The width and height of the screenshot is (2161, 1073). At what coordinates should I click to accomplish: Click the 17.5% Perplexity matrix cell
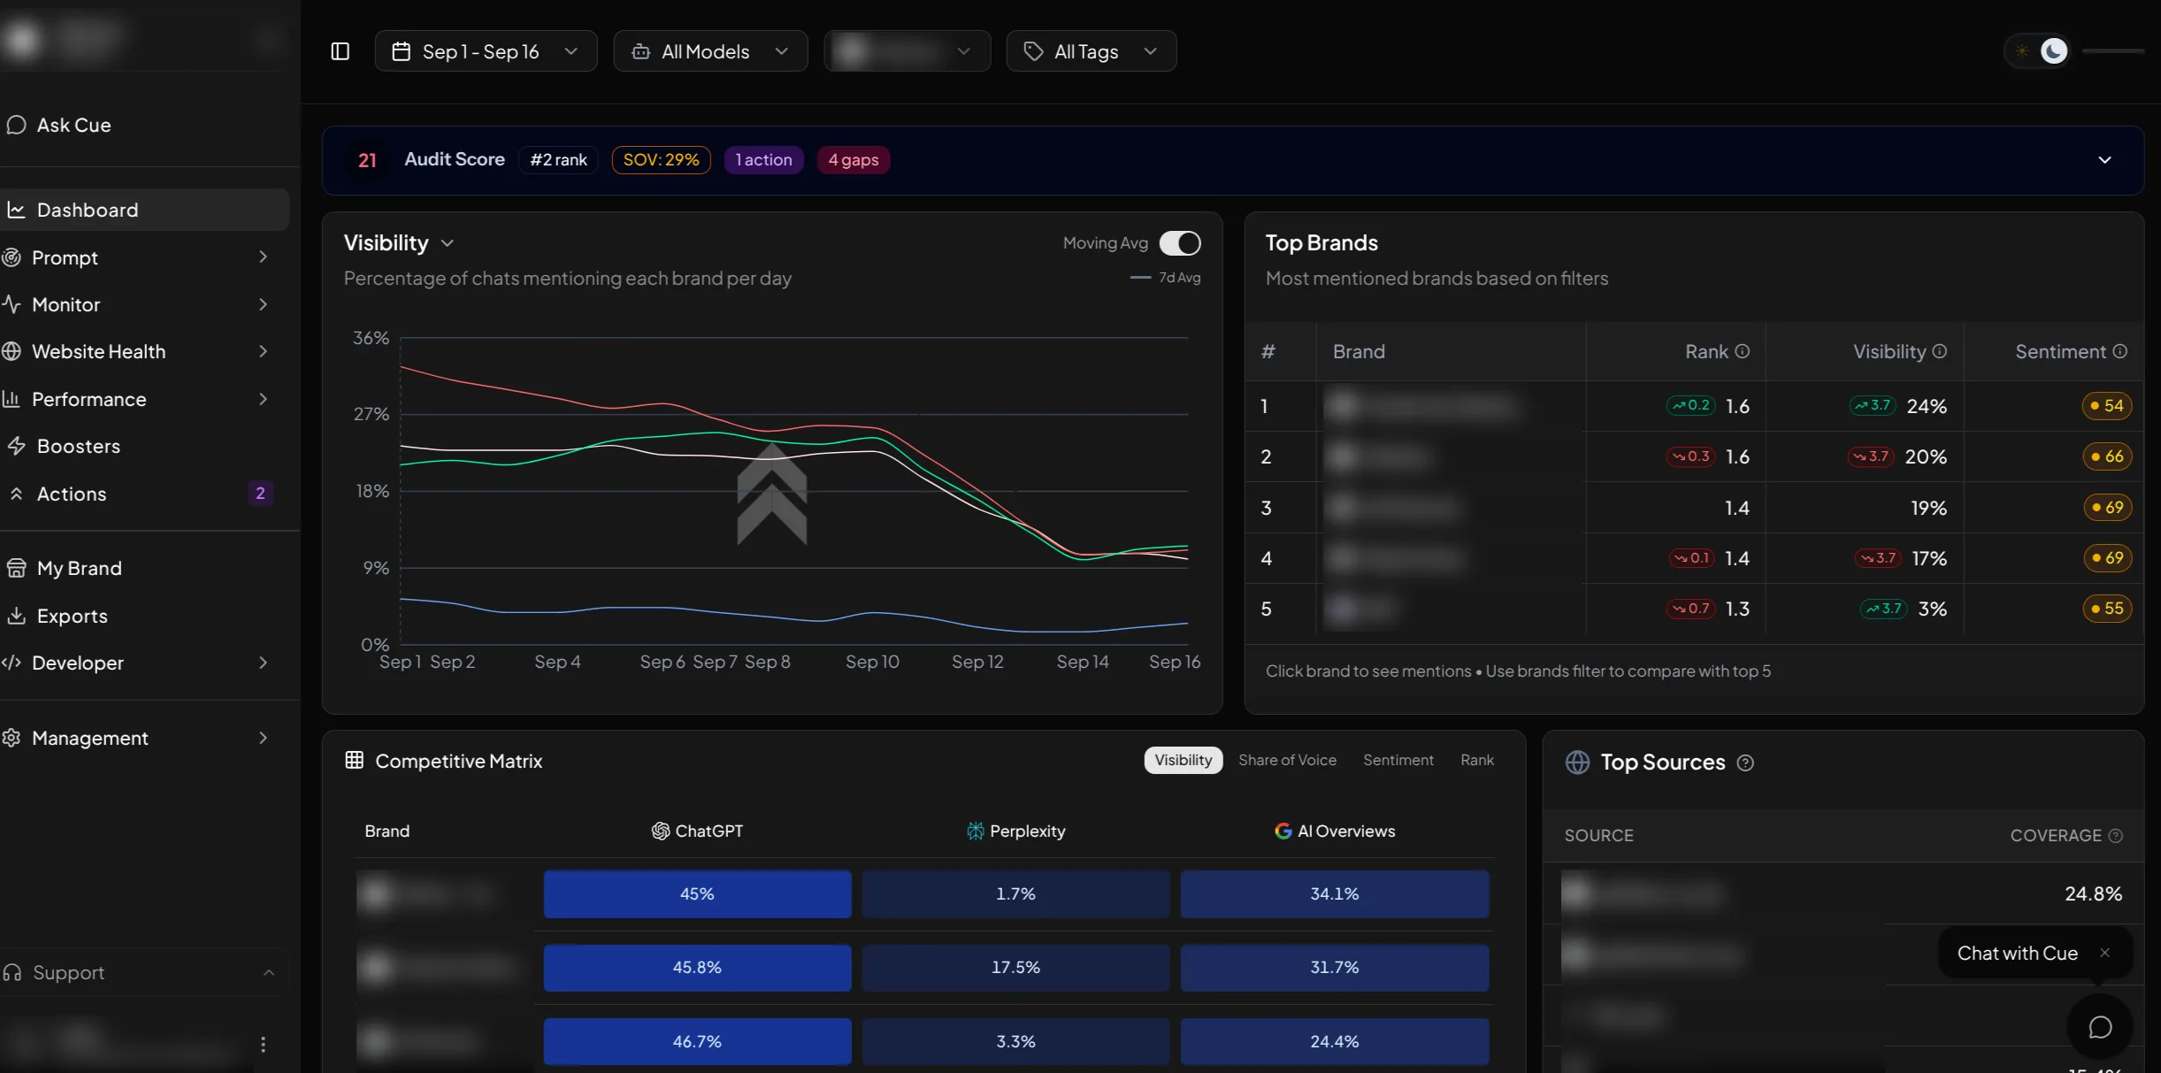tap(1015, 968)
